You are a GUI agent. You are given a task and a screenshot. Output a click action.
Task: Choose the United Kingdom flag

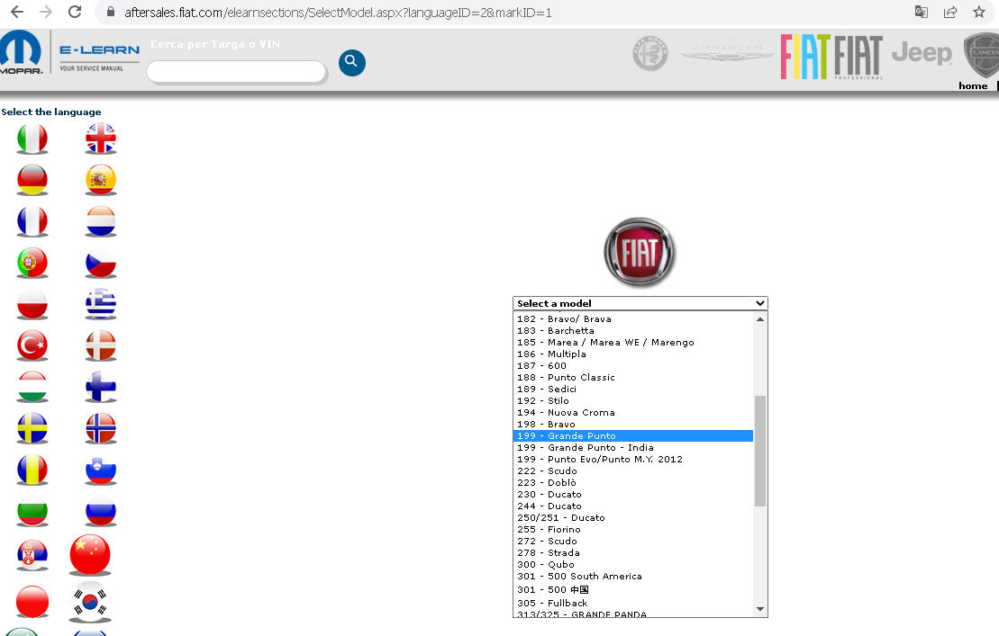point(101,139)
